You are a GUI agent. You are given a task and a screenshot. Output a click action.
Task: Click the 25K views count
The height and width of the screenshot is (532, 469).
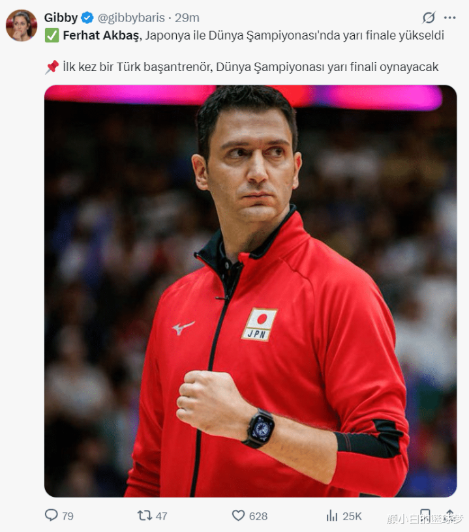coord(352,516)
